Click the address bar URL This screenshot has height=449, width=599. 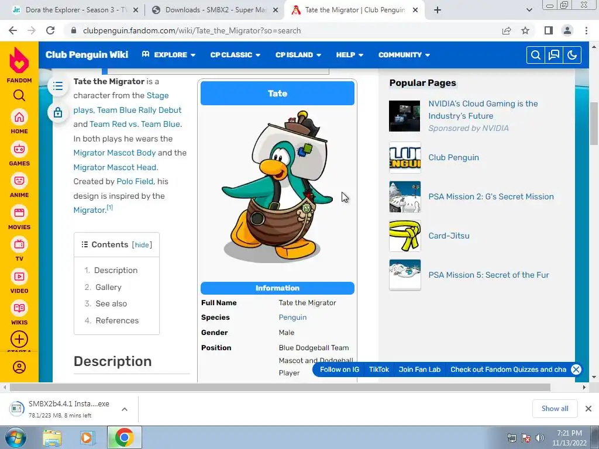[192, 30]
